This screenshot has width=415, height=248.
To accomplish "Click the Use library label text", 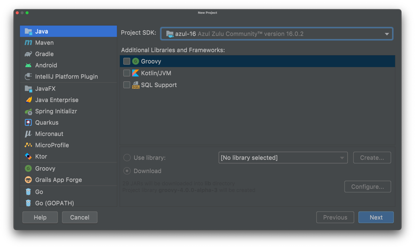I will click(149, 158).
